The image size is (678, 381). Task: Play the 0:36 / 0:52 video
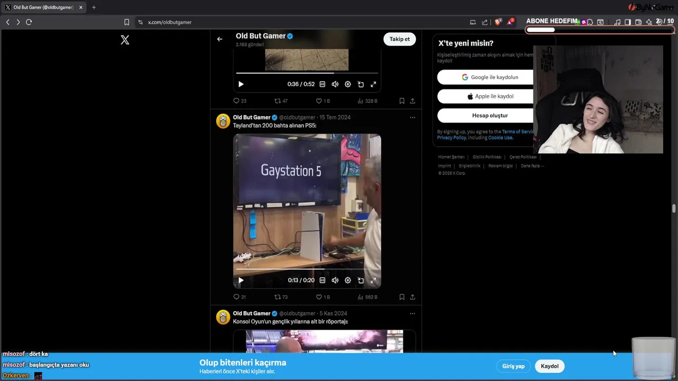[241, 84]
